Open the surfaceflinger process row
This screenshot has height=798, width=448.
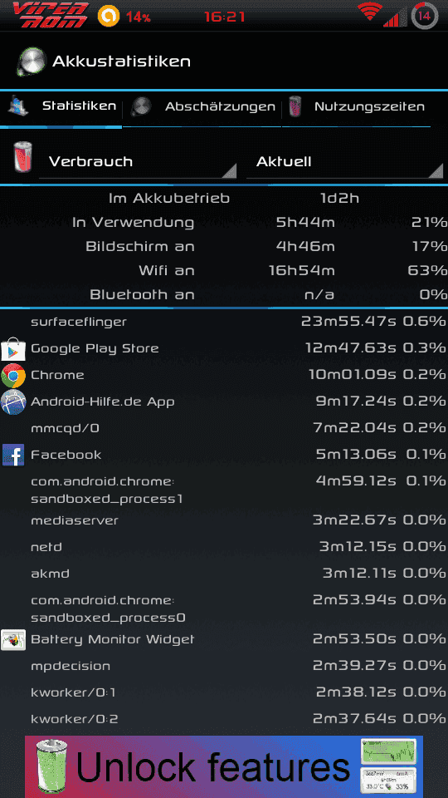(224, 322)
